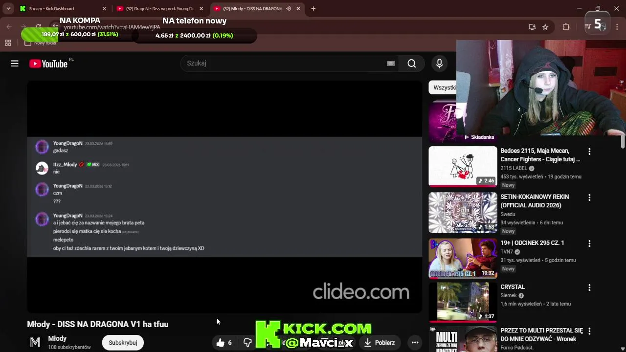The image size is (626, 352).
Task: Open the tab search dropdown arrow
Action: [x=8, y=9]
